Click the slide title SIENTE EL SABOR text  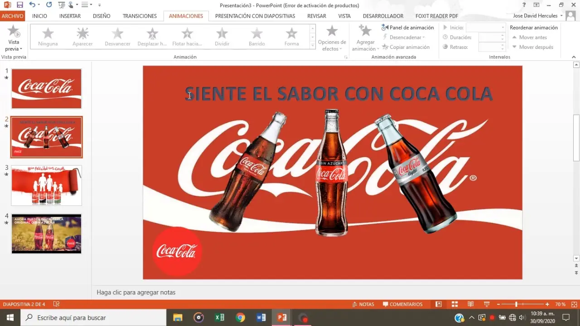[x=338, y=94]
